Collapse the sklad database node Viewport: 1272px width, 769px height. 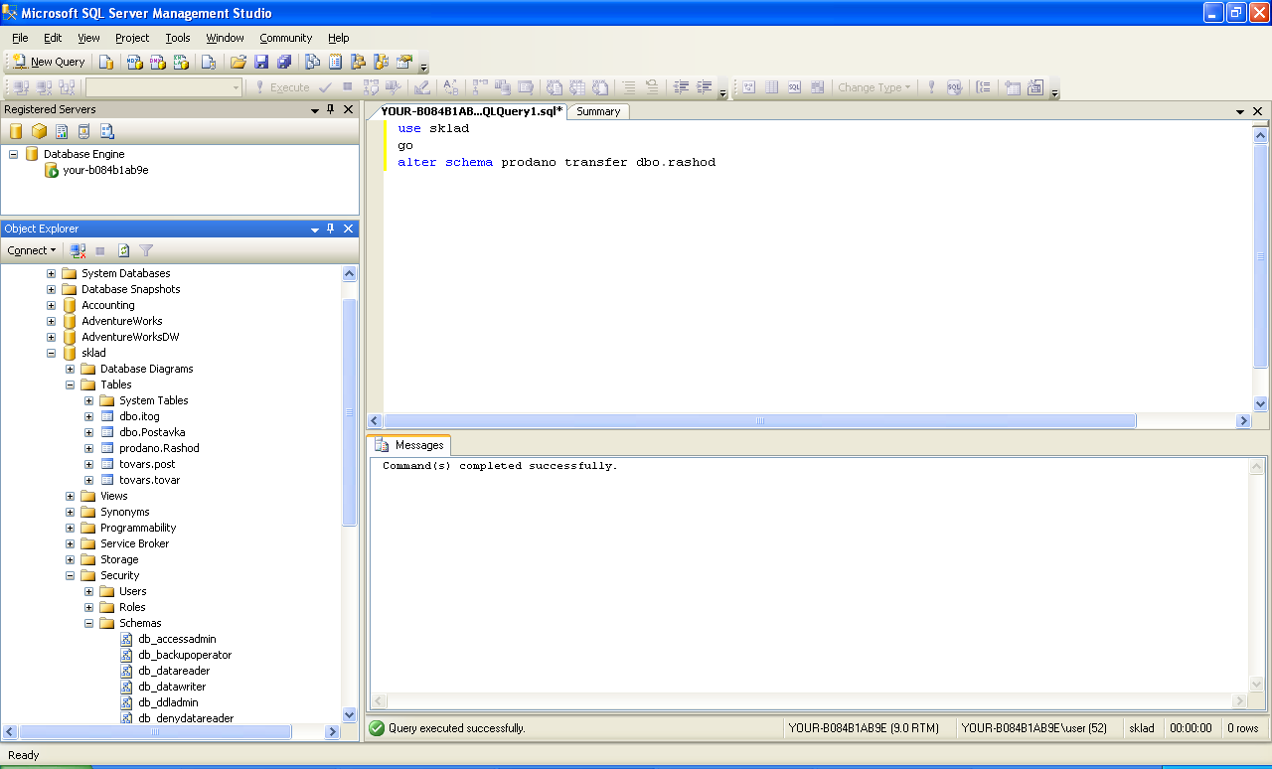(x=52, y=353)
